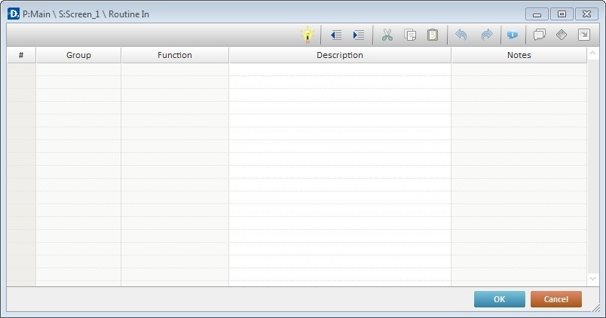Select the Description column header
Viewport: 606px width, 318px height.
pyautogui.click(x=340, y=55)
